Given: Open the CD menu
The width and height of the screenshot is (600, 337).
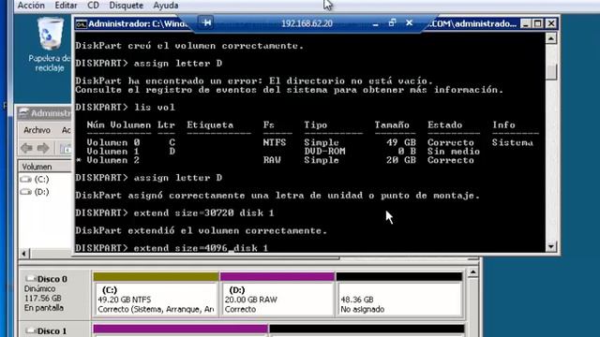Looking at the screenshot, I should pyautogui.click(x=93, y=6).
